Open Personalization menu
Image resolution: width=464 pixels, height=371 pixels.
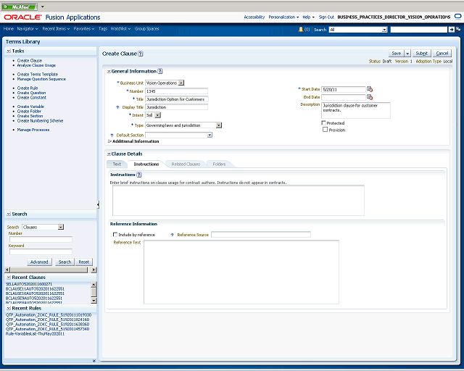point(283,17)
